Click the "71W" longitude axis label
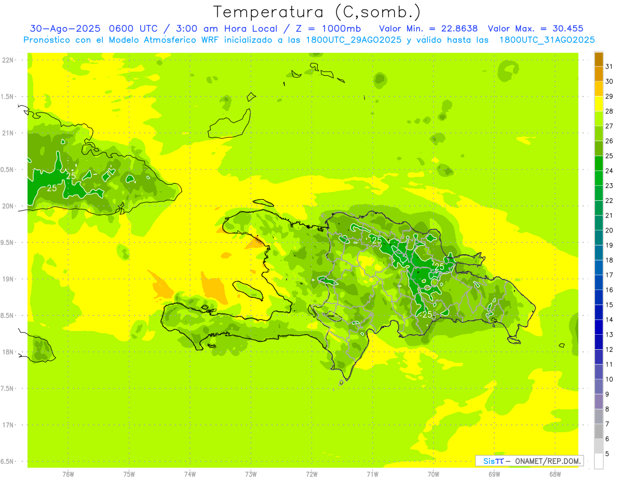 (372, 474)
